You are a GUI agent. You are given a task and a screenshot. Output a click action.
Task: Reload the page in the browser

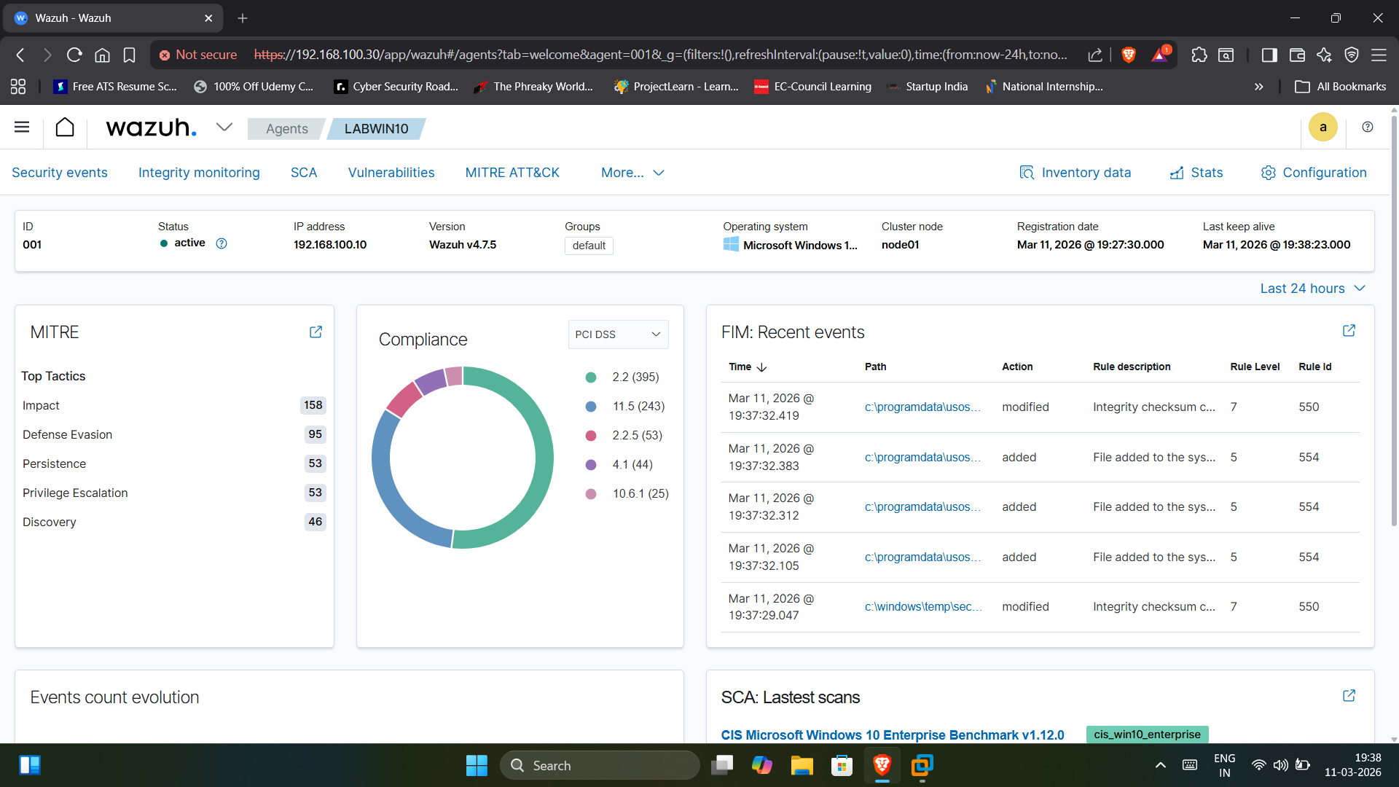pyautogui.click(x=74, y=55)
